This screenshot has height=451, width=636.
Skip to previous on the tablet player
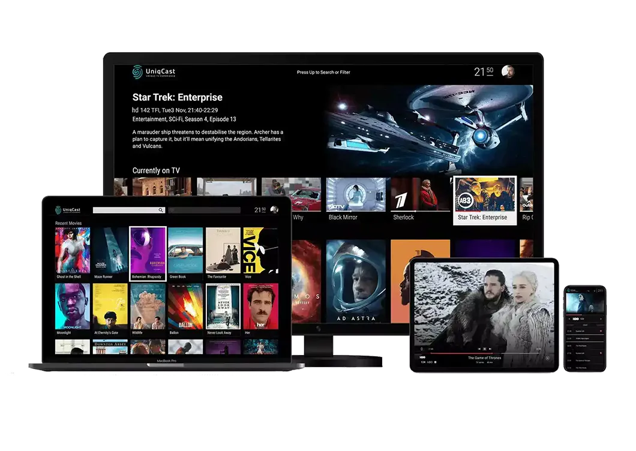pos(479,349)
